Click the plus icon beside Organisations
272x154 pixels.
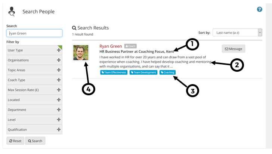59,60
